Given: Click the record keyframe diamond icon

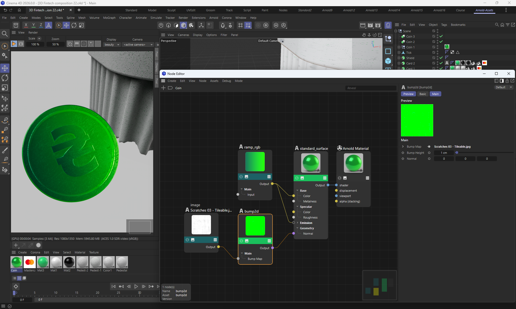Looking at the screenshot, I should pyautogui.click(x=16, y=286).
